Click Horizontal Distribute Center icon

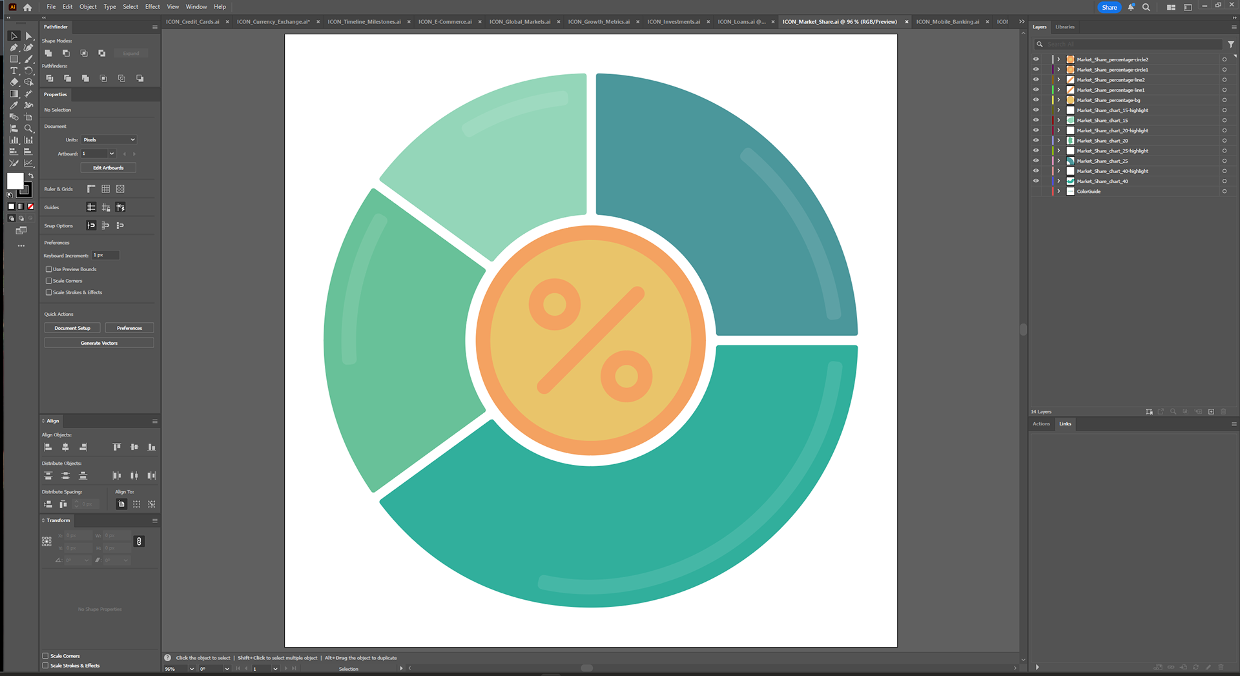coord(134,475)
